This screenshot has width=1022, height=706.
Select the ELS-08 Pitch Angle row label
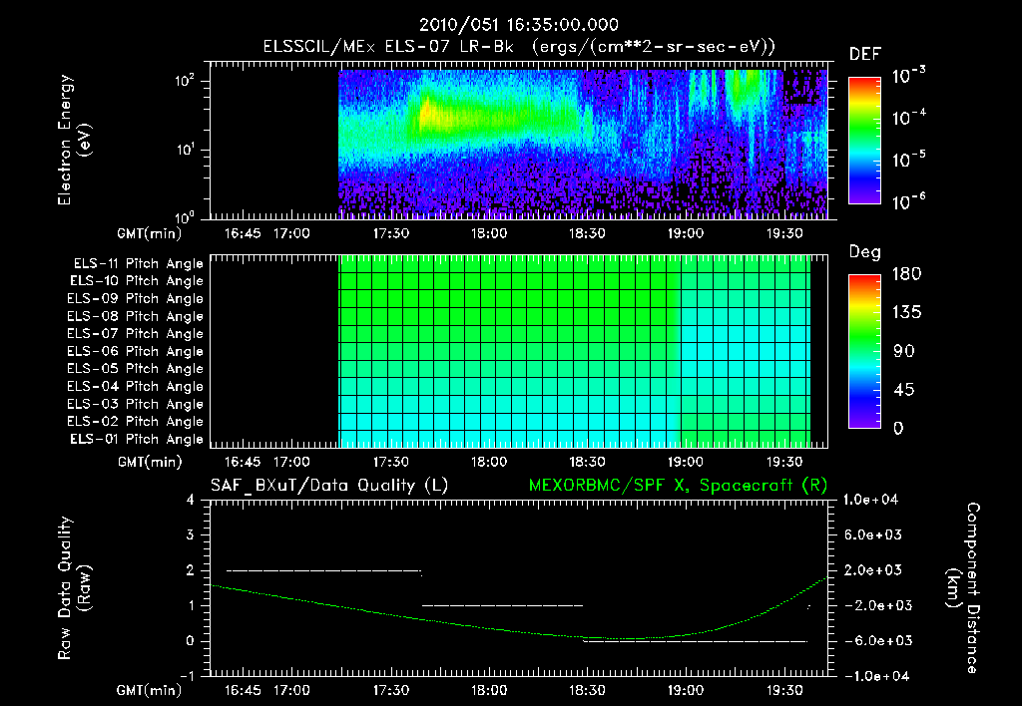coord(135,316)
